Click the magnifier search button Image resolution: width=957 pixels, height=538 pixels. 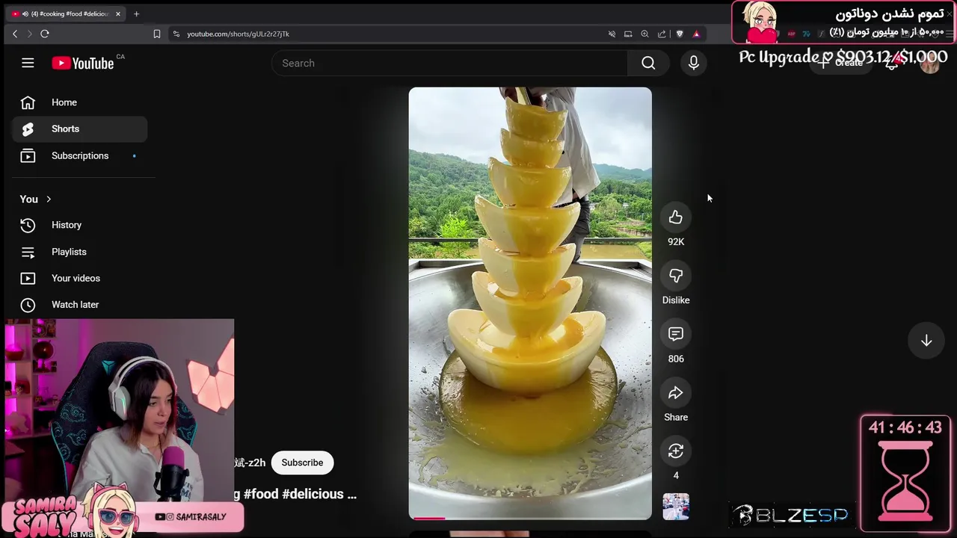pos(648,63)
